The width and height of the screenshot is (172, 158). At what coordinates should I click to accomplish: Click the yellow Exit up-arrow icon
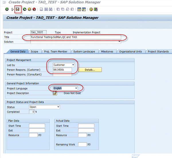[x=30, y=9]
